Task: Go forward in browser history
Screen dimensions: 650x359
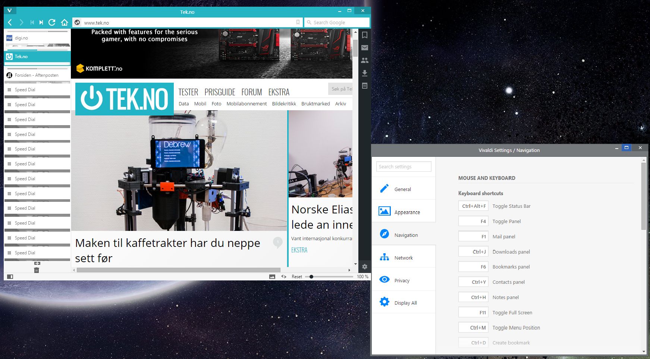Action: [21, 22]
